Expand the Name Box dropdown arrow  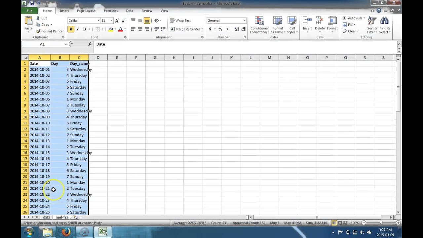(x=66, y=44)
